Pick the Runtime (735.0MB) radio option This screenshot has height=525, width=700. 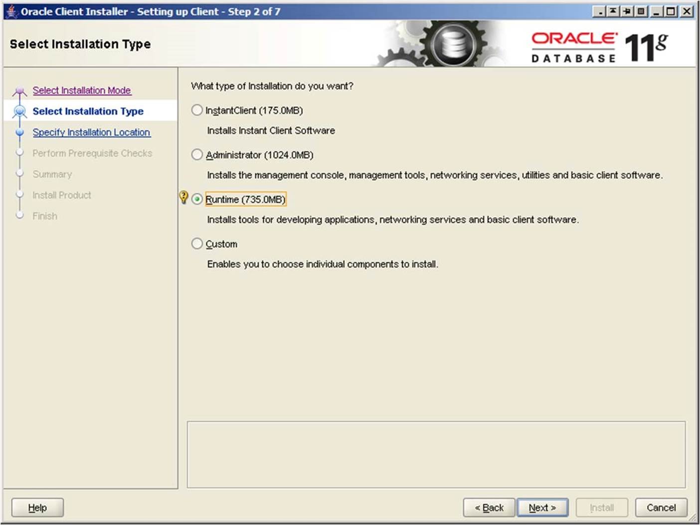point(197,199)
